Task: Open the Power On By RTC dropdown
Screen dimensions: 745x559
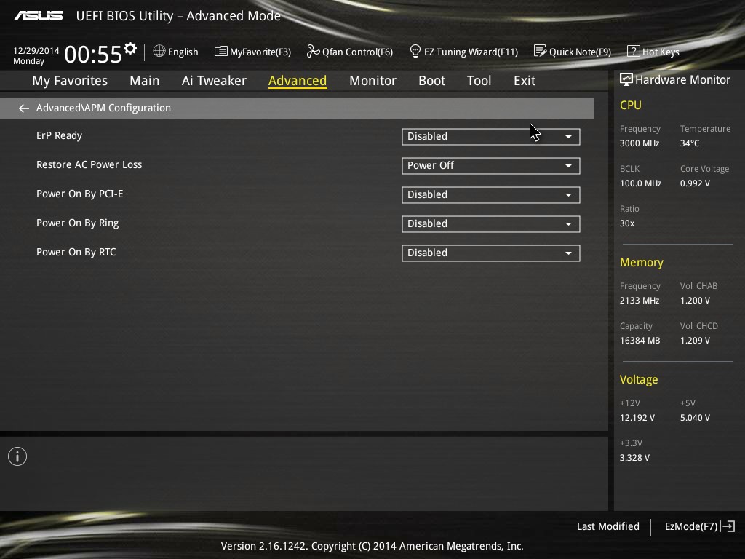Action: pyautogui.click(x=491, y=253)
